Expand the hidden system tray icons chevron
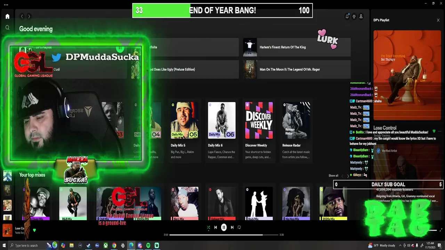 [399, 245]
